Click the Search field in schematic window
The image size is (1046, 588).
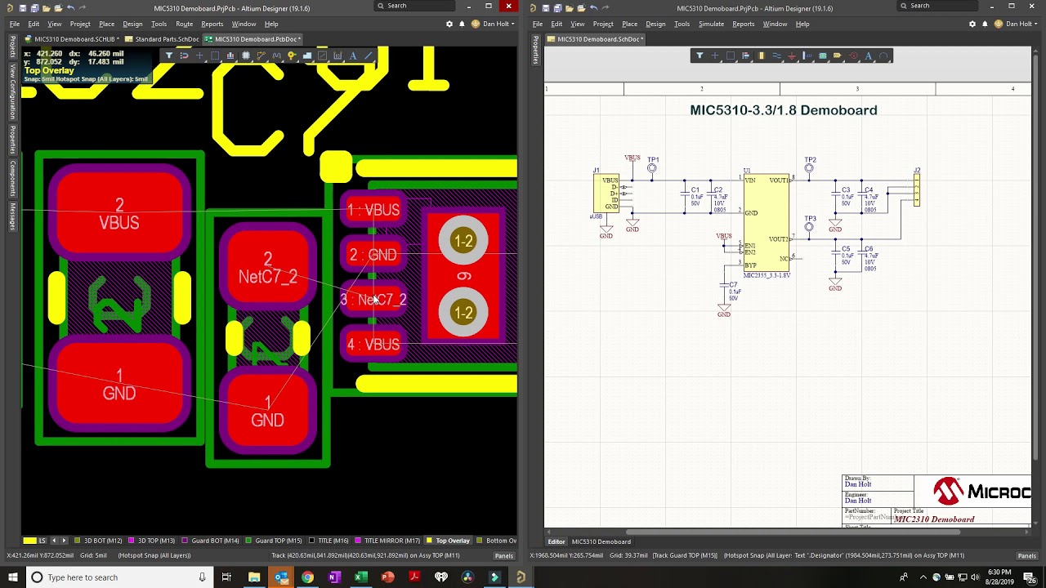point(938,6)
